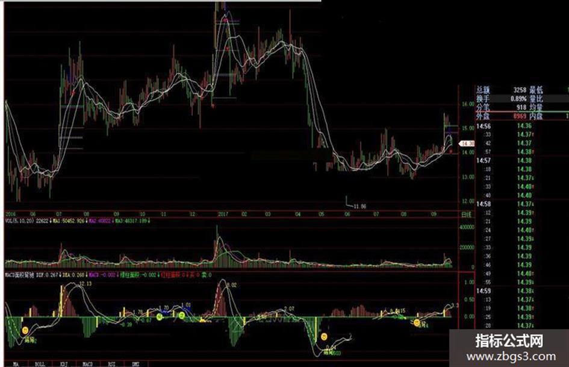This screenshot has height=367, width=569.
Task: Click the 3258 total amount value
Action: (520, 90)
